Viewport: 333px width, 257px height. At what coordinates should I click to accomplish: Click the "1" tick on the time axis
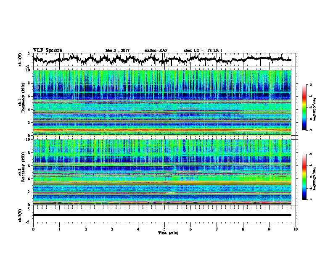pos(59,229)
